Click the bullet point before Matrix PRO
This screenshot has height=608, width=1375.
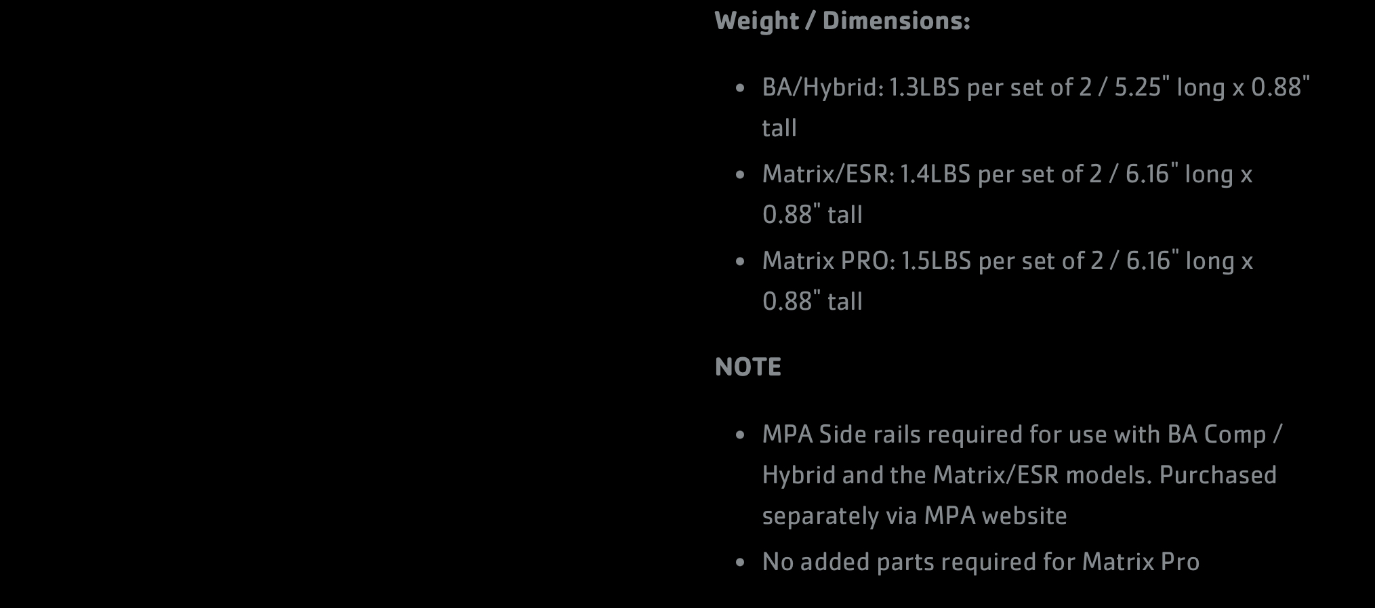pyautogui.click(x=740, y=262)
